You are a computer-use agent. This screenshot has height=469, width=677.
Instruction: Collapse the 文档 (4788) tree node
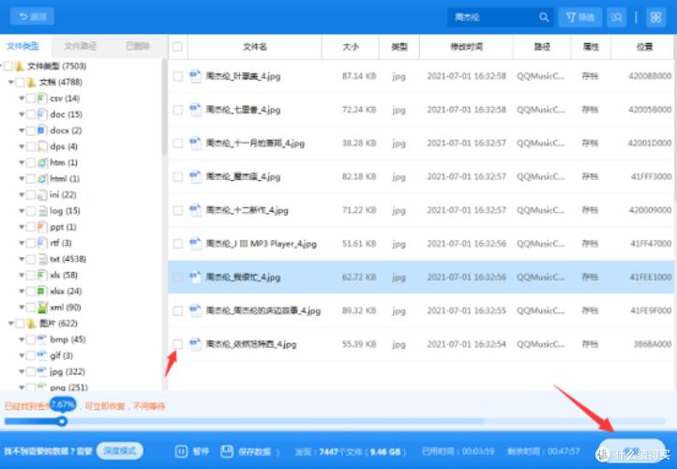point(11,82)
